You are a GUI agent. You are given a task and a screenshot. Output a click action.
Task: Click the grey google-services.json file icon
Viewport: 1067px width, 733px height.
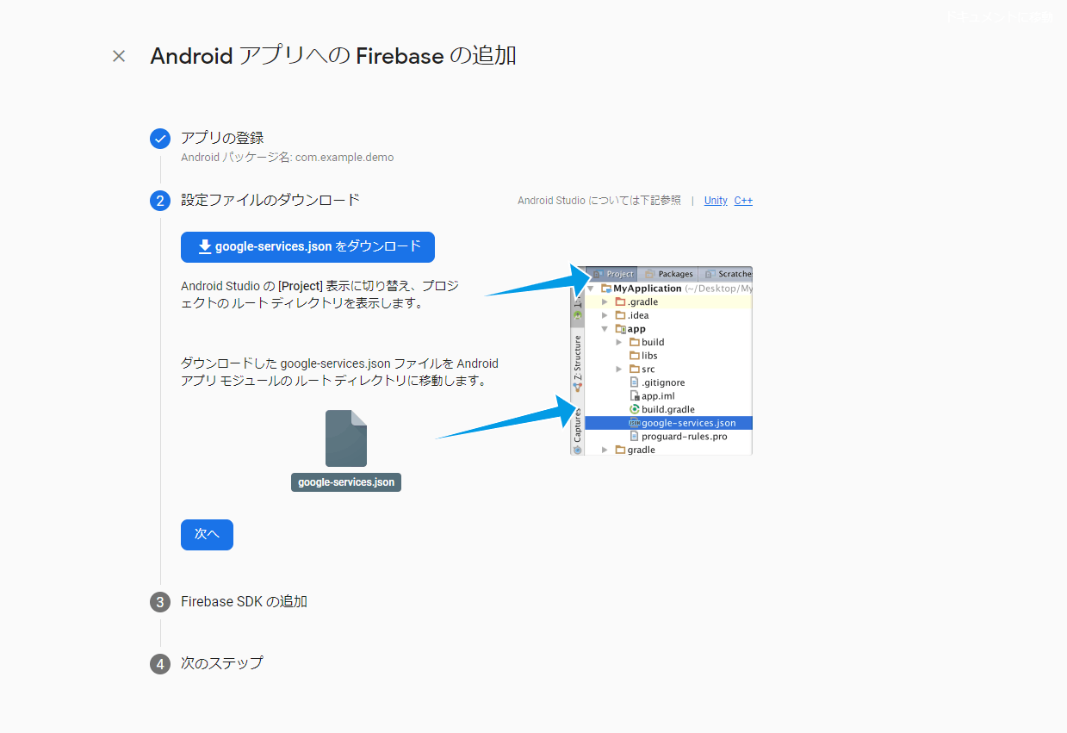[346, 438]
